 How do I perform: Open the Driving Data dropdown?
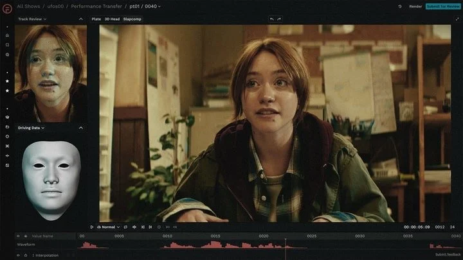click(x=31, y=128)
